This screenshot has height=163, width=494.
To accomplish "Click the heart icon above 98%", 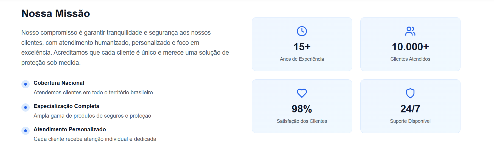I will [x=302, y=93].
